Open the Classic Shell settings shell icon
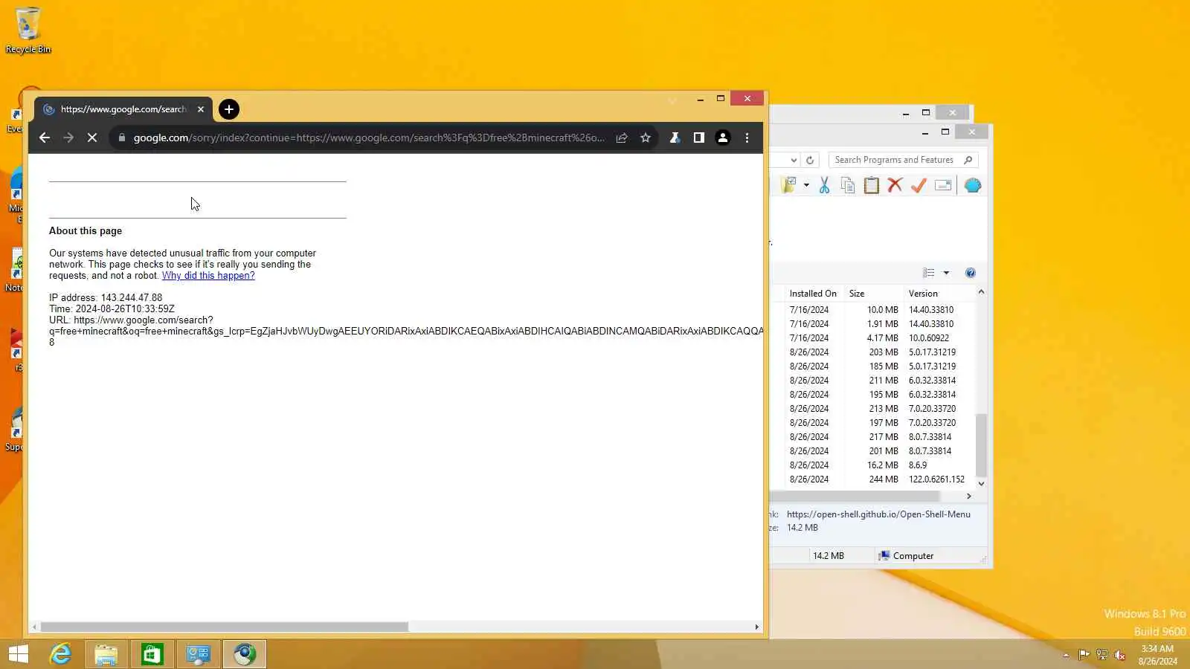 tap(973, 186)
